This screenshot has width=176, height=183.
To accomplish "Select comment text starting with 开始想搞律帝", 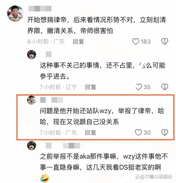I will [x=97, y=25].
